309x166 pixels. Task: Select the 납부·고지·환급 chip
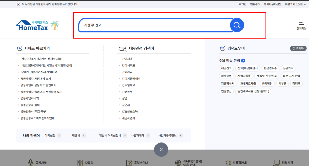point(291,76)
